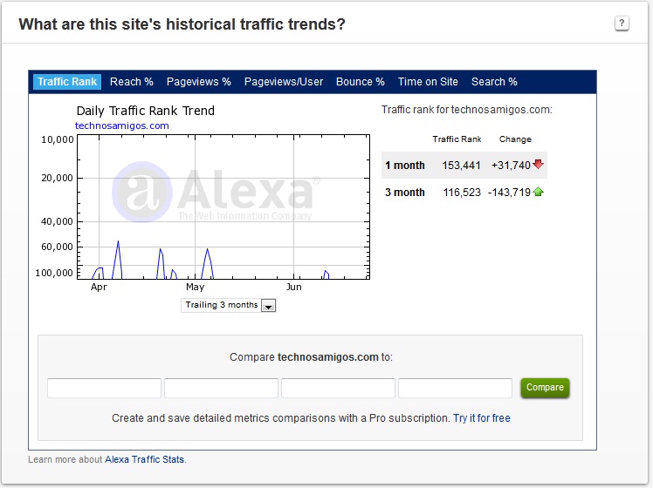
Task: Focus the fourth compare site input field
Action: [x=455, y=388]
